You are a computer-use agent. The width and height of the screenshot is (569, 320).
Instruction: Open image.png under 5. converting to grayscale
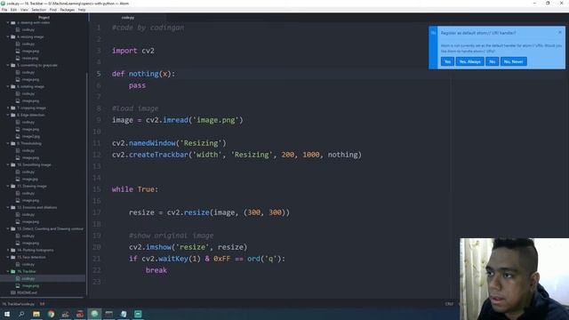(x=30, y=79)
